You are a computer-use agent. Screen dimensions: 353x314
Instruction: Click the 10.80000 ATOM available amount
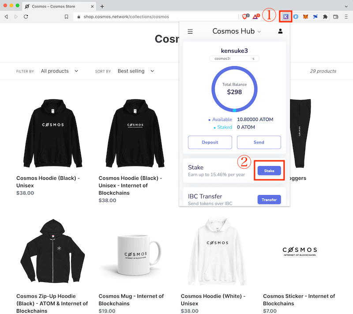point(255,119)
